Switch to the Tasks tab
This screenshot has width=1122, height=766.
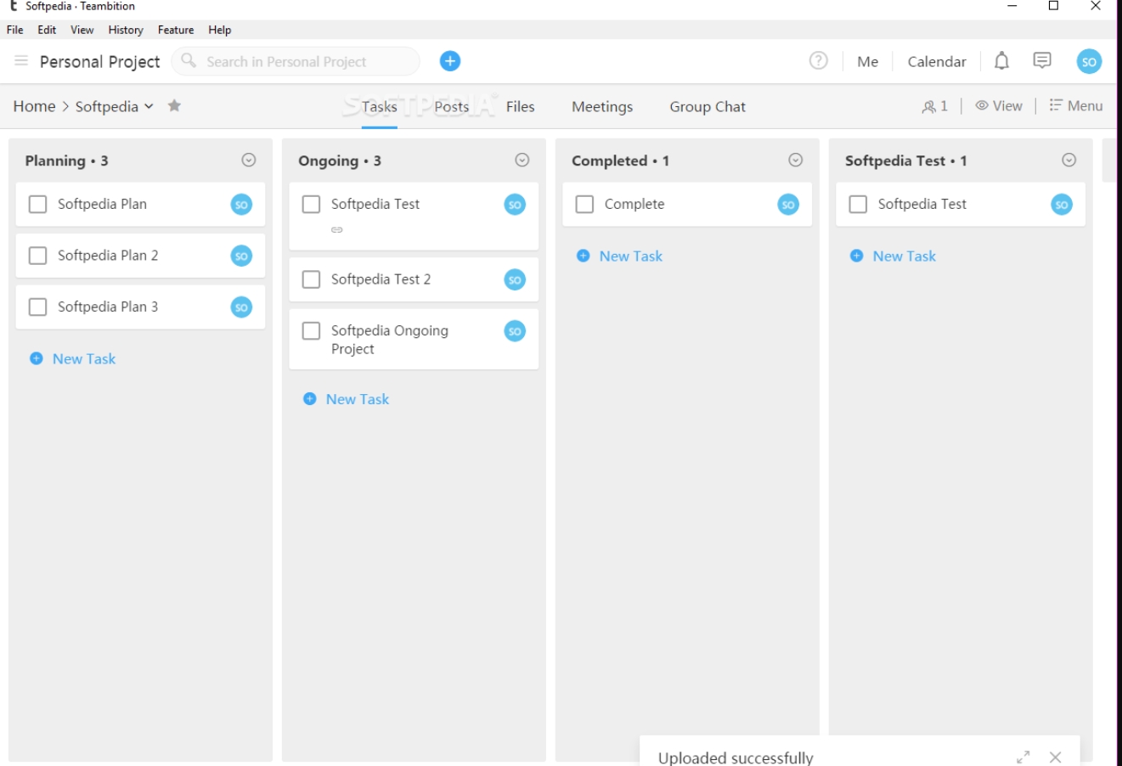pyautogui.click(x=380, y=107)
